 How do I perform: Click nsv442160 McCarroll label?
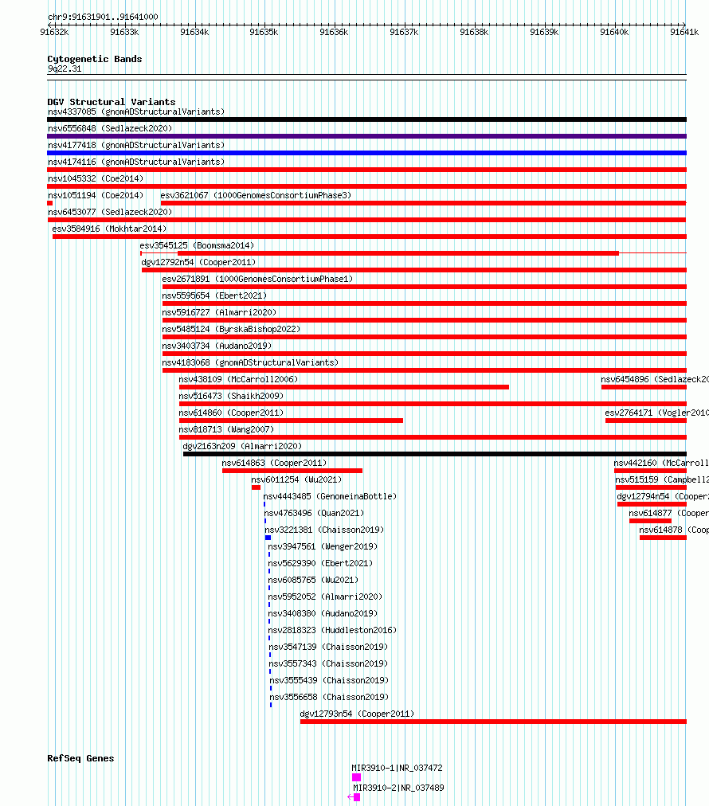coord(660,463)
